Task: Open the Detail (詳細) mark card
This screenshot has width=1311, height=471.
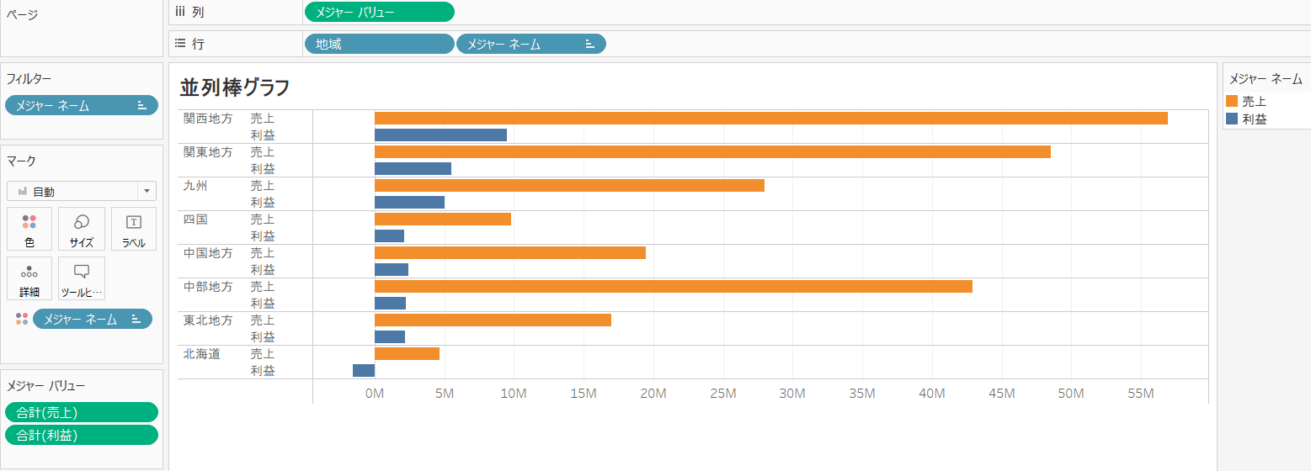Action: click(29, 278)
